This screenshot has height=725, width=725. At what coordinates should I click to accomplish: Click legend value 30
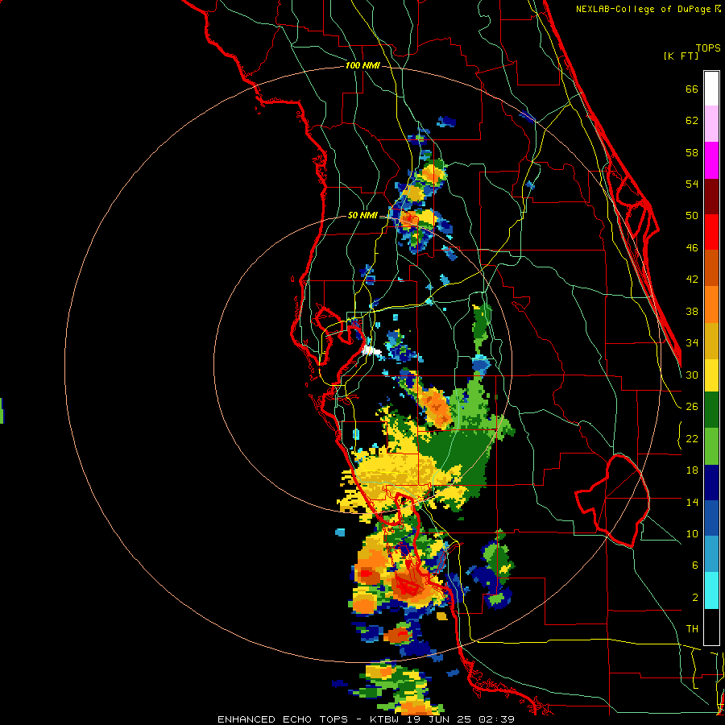[x=692, y=375]
